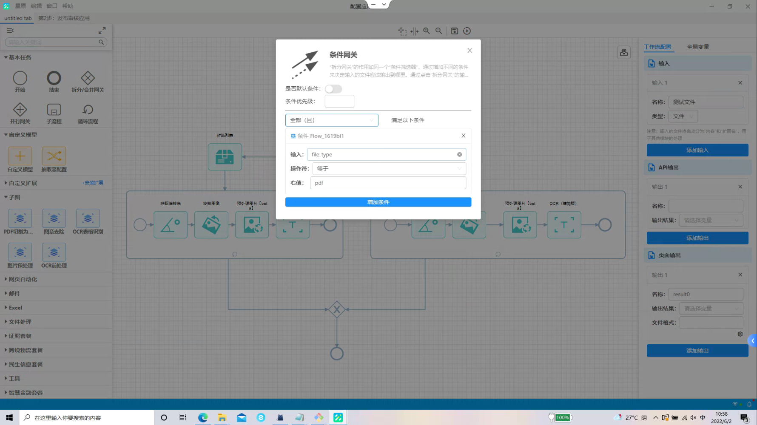Remove 输入 1 with its X
The image size is (757, 425).
pyautogui.click(x=740, y=83)
